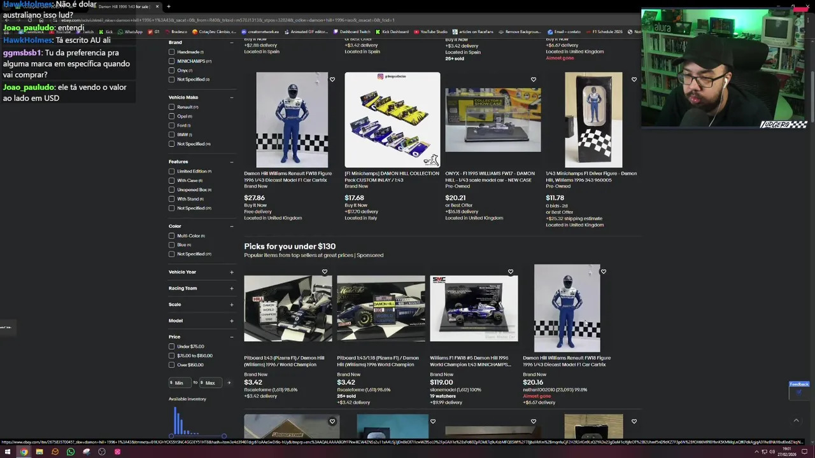The image size is (815, 458).
Task: Open the Windows notification center
Action: 804,452
